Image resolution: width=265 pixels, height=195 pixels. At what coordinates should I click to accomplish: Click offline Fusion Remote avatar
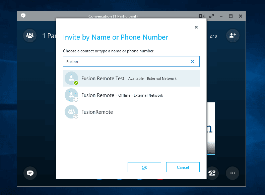(71, 95)
